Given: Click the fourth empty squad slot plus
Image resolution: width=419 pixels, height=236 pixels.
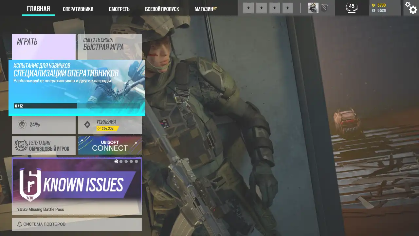Looking at the screenshot, I should [x=288, y=8].
